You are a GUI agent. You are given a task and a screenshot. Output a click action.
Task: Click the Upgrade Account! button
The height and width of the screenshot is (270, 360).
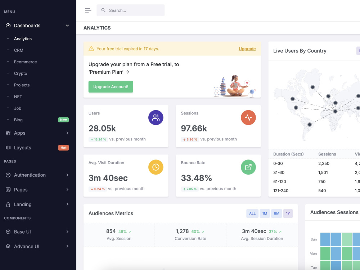[111, 87]
